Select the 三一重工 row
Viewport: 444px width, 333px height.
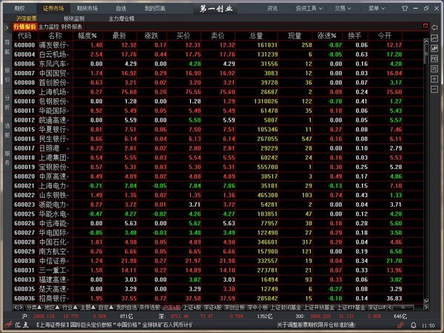[218, 270]
